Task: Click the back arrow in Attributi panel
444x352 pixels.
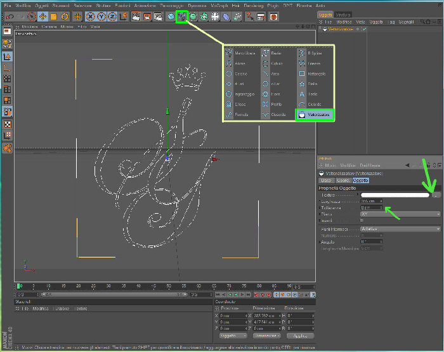Action: tap(407, 165)
